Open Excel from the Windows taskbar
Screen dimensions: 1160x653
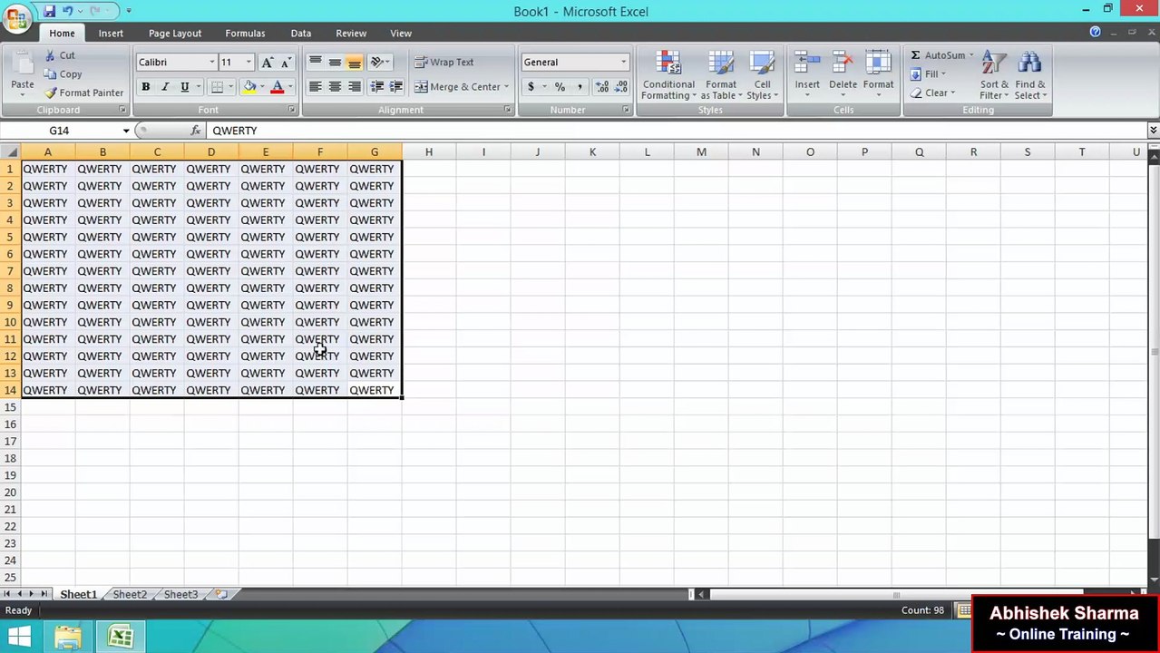(121, 638)
